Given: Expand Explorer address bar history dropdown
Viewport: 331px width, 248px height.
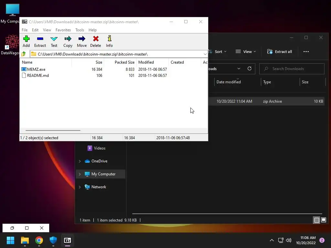Looking at the screenshot, I should coord(239,68).
